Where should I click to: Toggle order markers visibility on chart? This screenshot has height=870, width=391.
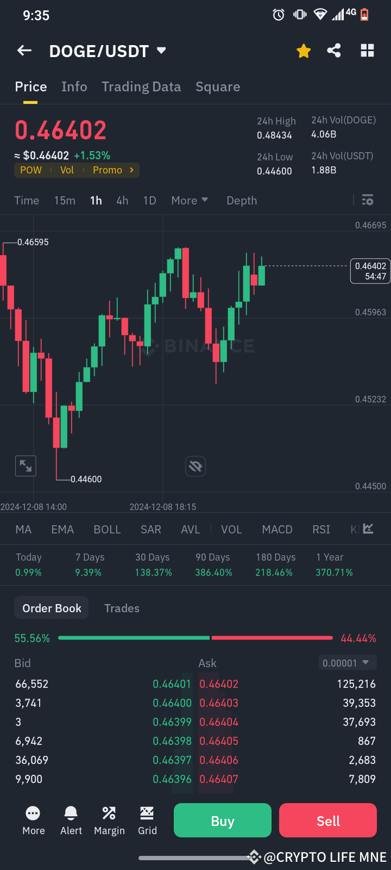click(195, 466)
